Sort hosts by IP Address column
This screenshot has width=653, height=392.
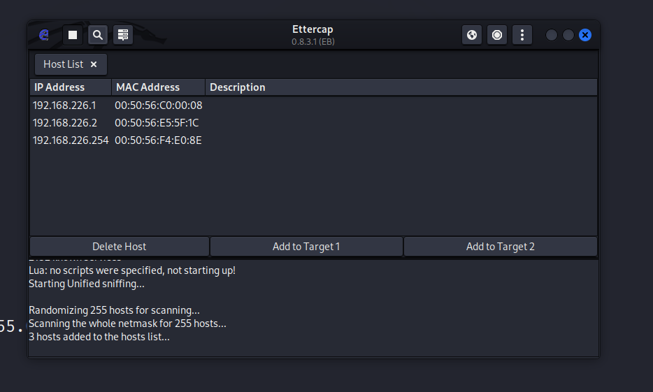coord(70,87)
